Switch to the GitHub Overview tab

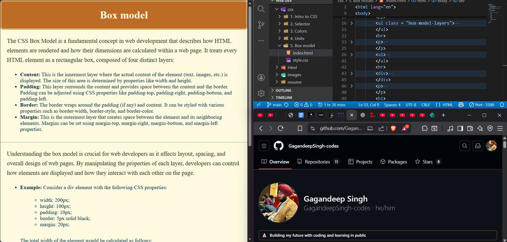click(275, 162)
